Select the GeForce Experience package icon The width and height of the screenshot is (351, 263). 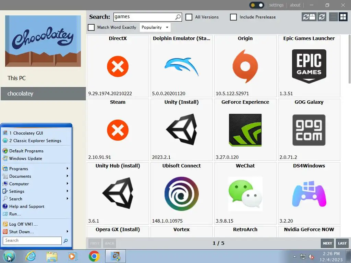(x=245, y=130)
